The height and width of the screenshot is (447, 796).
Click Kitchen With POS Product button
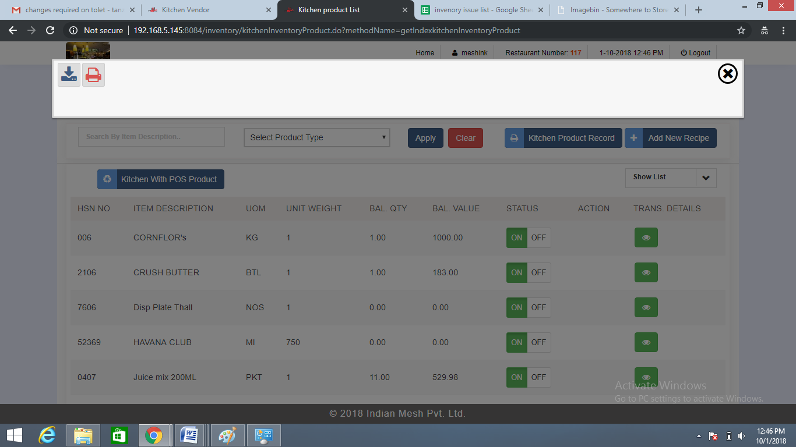pyautogui.click(x=161, y=179)
